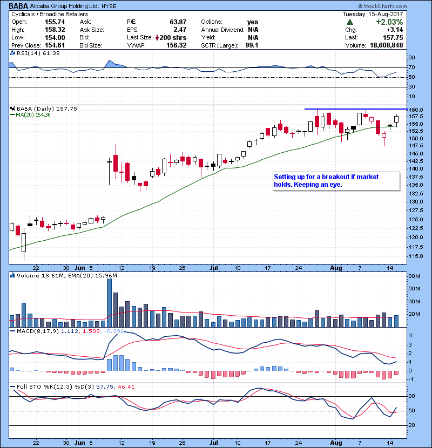
Task: Click the MACD signal value 1.509
Action: [x=91, y=331]
